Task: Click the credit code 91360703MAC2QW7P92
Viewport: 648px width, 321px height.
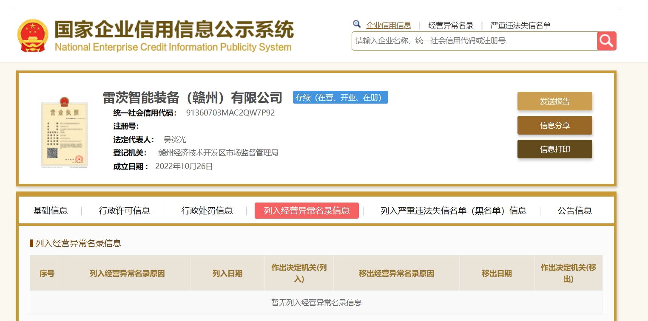Action: point(230,113)
